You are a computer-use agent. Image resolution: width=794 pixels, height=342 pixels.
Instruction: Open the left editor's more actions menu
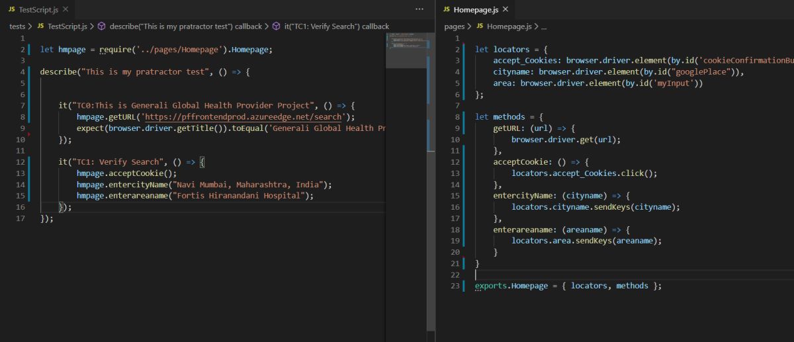419,9
